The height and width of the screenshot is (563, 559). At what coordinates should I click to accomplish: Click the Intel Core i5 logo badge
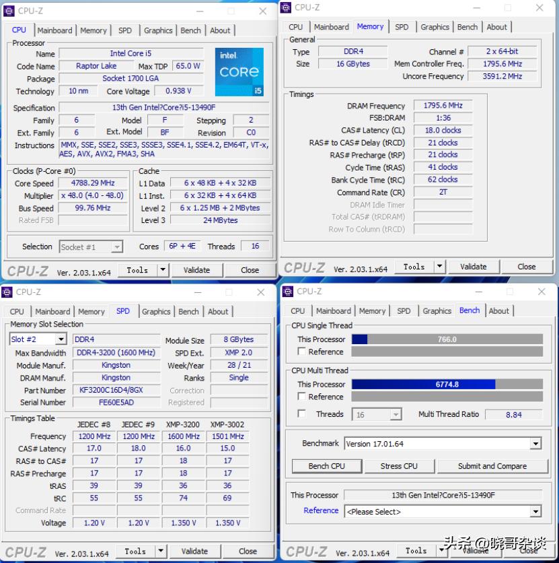(239, 71)
